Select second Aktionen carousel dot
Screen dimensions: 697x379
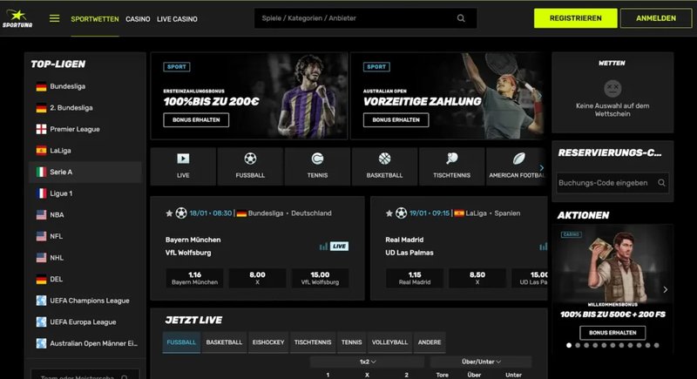pyautogui.click(x=578, y=345)
